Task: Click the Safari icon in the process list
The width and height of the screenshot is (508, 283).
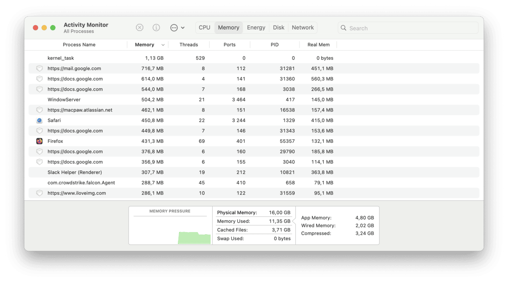Action: pos(39,120)
